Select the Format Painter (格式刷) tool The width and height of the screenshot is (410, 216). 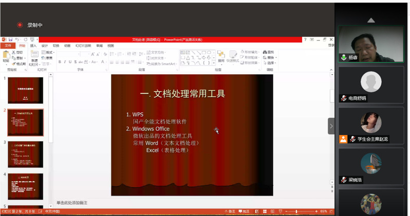tap(19, 64)
